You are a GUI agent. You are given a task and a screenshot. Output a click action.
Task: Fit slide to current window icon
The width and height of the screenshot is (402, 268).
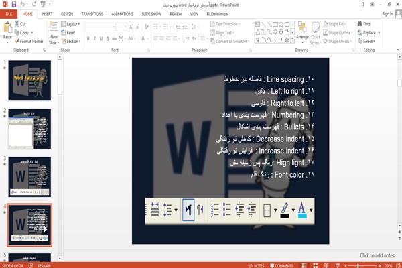pyautogui.click(x=399, y=265)
